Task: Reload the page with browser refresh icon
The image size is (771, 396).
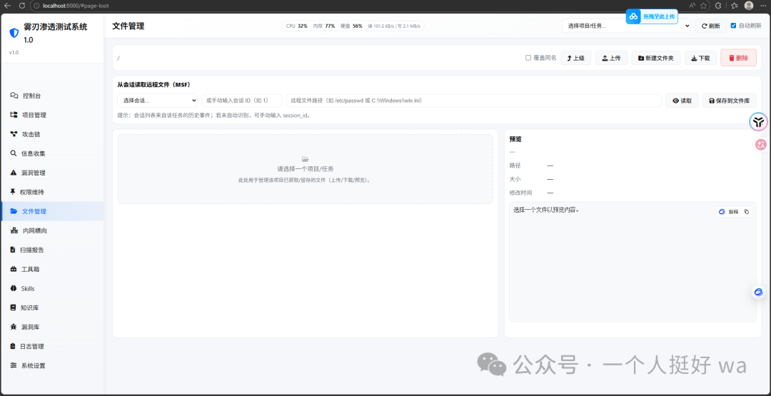Action: pyautogui.click(x=22, y=6)
